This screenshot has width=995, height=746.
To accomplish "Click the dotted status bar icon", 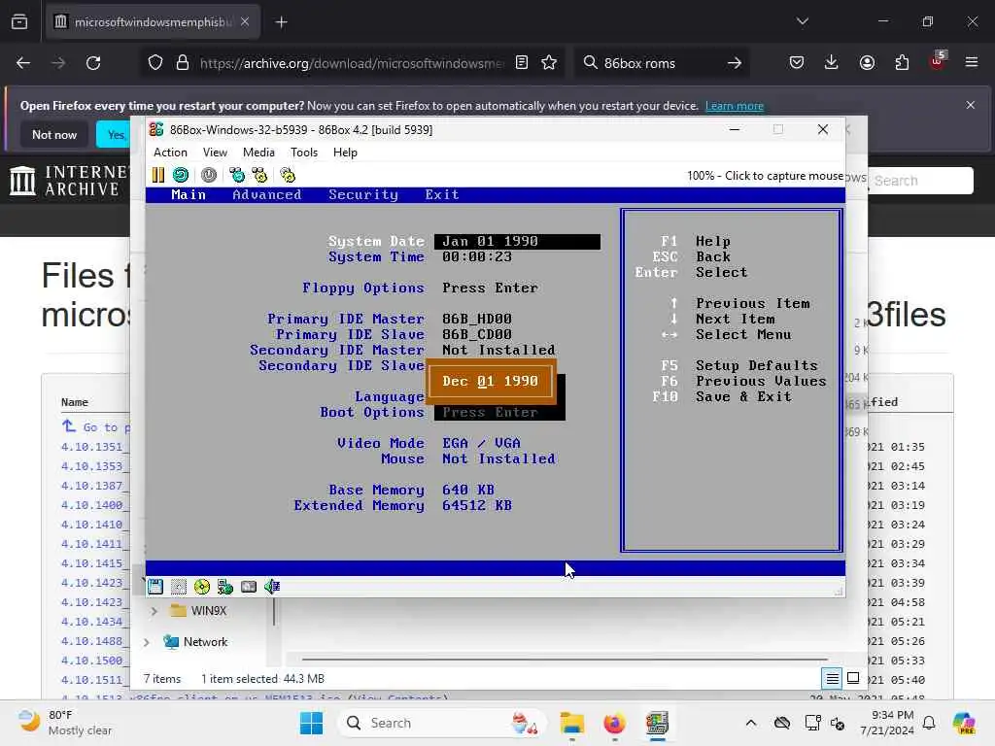I will click(179, 587).
